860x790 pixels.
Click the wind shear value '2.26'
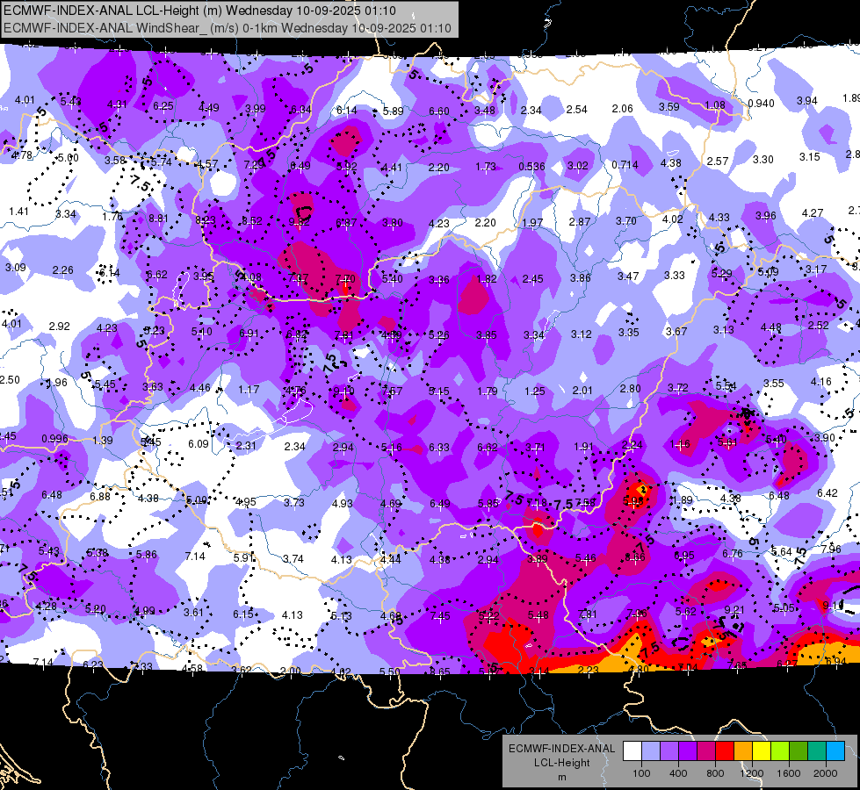click(x=63, y=270)
